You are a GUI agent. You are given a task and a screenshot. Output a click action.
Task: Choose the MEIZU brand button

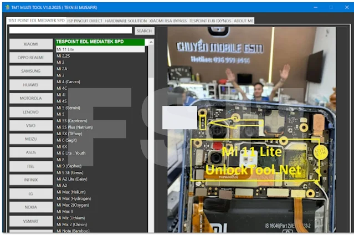click(x=31, y=139)
